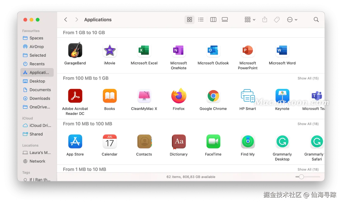
Task: Select the Keynote icon
Action: point(282,96)
